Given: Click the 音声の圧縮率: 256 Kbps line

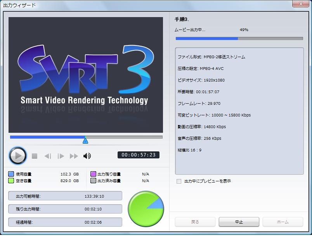Looking at the screenshot, I should [199, 138].
